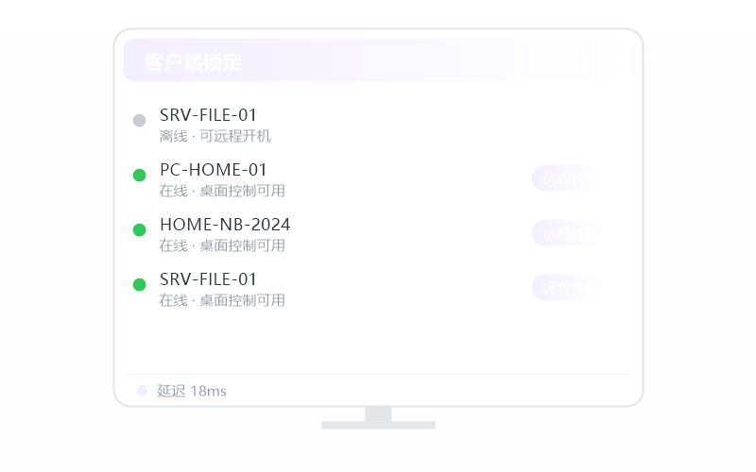The image size is (756, 472).
Task: Click the 延迟 18ms latency readout
Action: tap(192, 391)
